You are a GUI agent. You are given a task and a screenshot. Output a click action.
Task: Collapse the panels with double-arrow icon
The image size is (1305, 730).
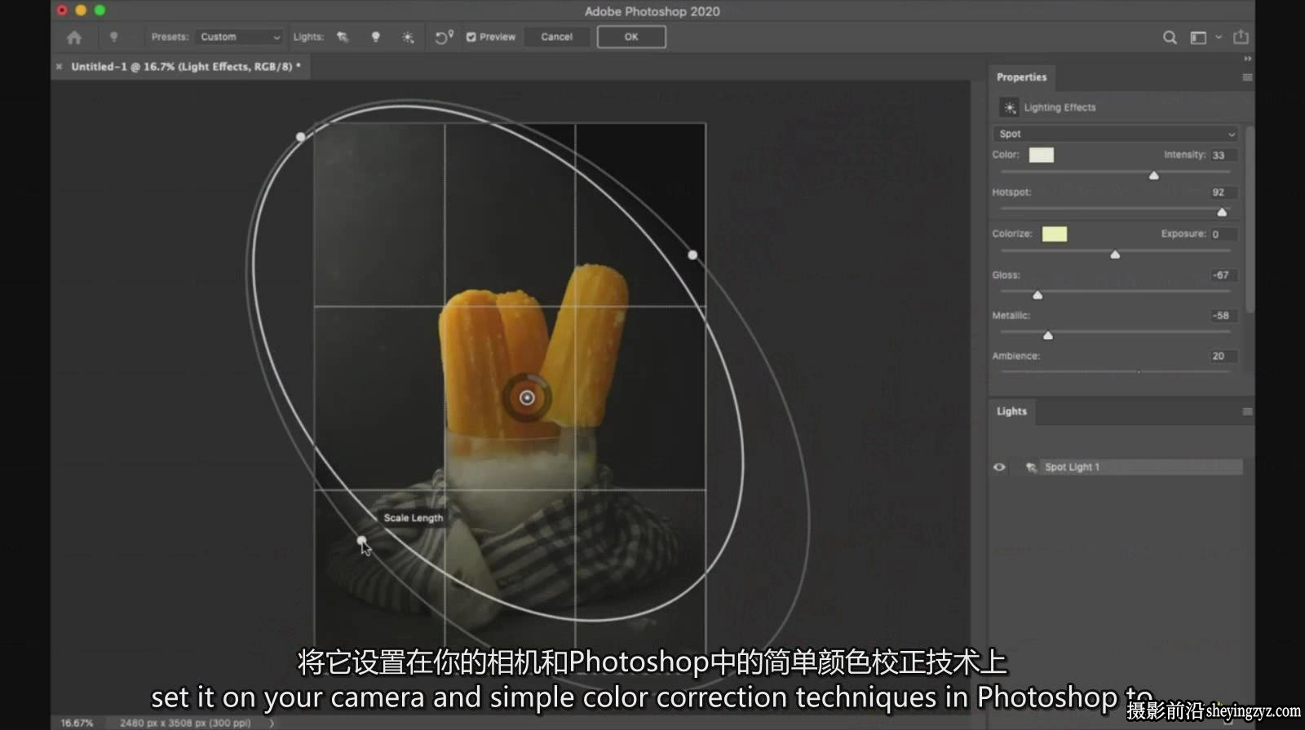[x=1247, y=59]
